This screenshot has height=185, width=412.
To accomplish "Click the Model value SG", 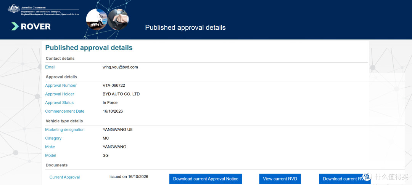I will [106, 155].
